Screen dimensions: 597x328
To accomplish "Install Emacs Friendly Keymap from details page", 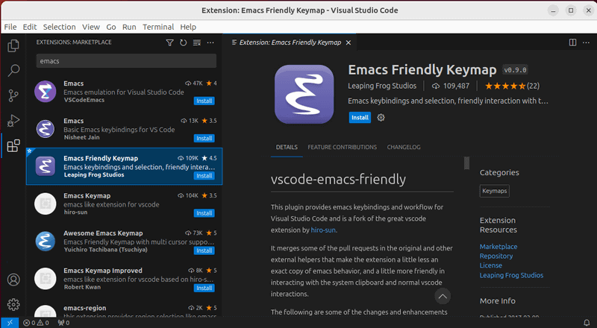I will click(360, 118).
